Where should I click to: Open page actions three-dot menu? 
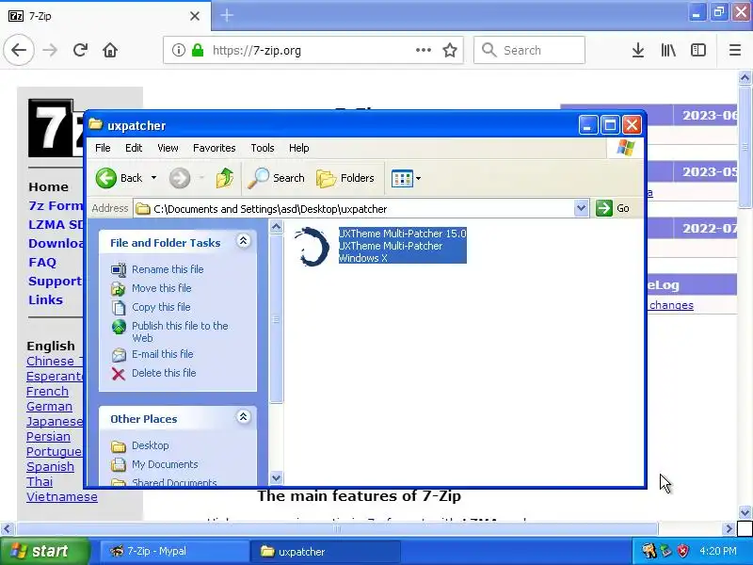point(423,50)
